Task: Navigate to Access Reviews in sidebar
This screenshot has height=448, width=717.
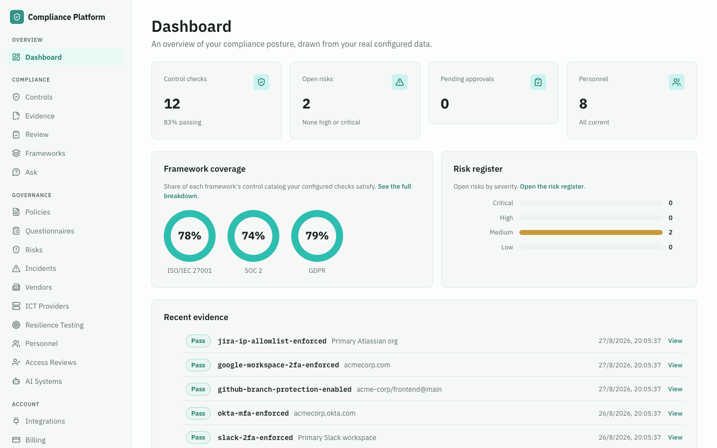Action: tap(66, 362)
